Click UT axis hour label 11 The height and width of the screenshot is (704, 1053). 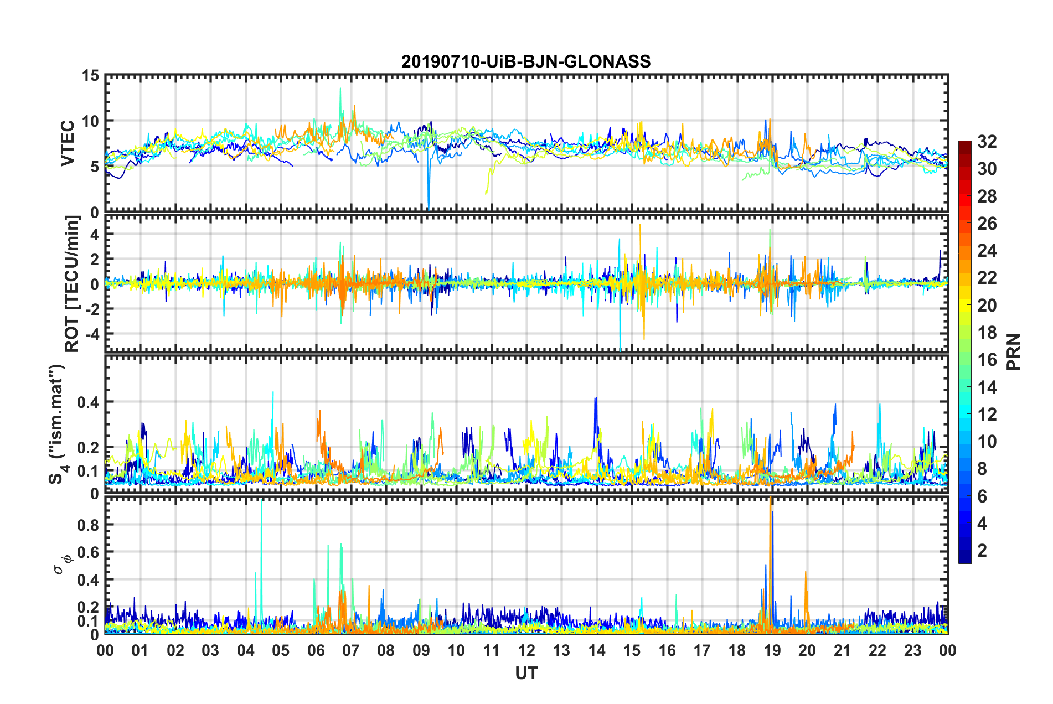click(492, 650)
